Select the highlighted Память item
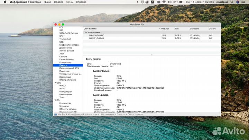Viewport: 249px width, 140px height. point(68,65)
